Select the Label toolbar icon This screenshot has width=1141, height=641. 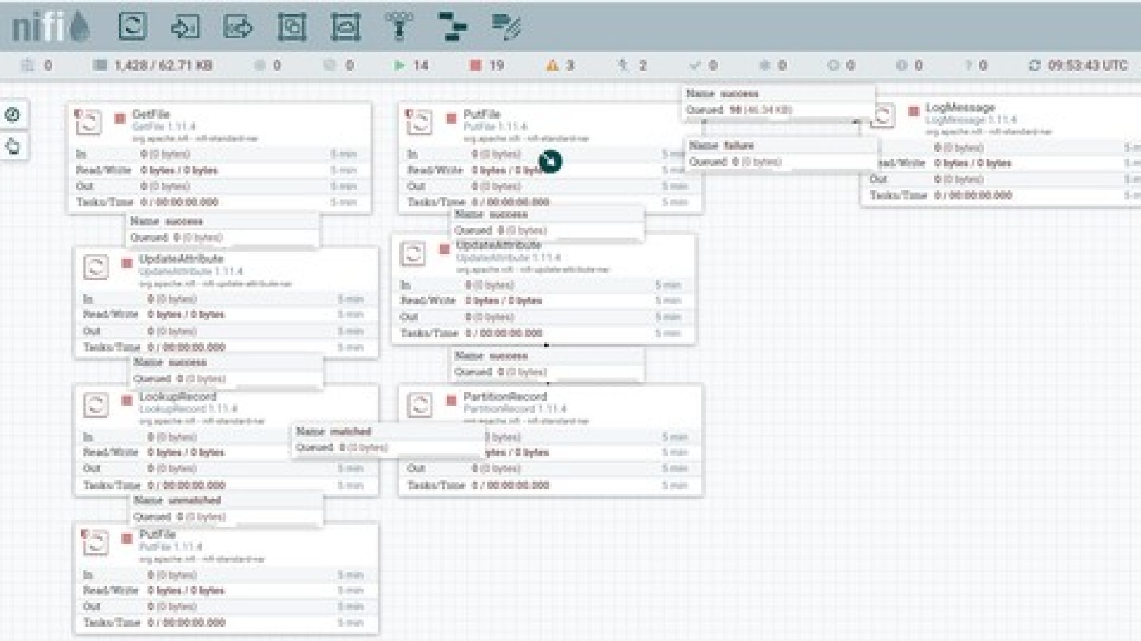[x=506, y=26]
